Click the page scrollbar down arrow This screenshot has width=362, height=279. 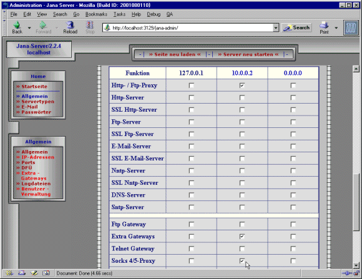click(356, 265)
